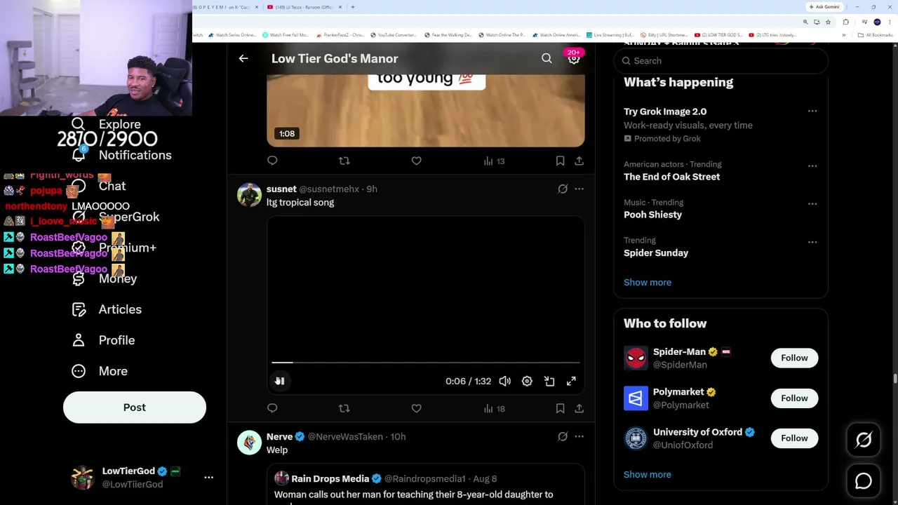Like susnet's ltg tropical song post
This screenshot has width=898, height=505.
coord(416,408)
